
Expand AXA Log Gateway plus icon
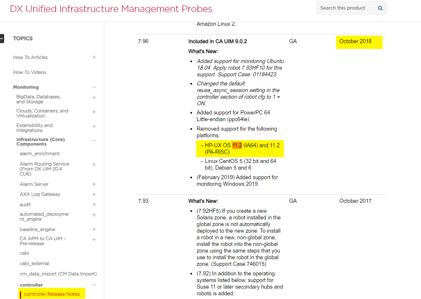[94, 194]
